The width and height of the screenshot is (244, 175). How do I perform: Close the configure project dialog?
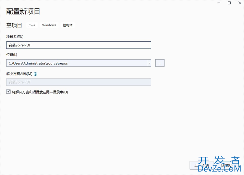tap(240, 3)
